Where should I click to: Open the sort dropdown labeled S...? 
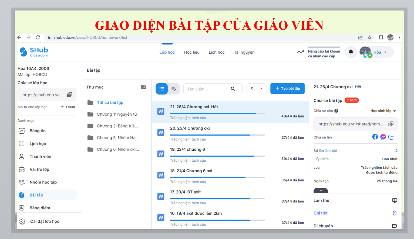(256, 89)
